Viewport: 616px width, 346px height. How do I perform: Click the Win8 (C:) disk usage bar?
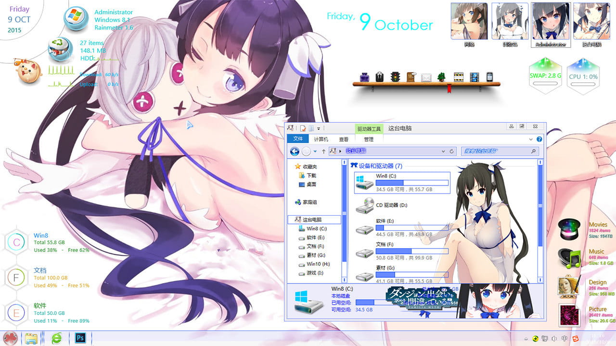point(411,182)
